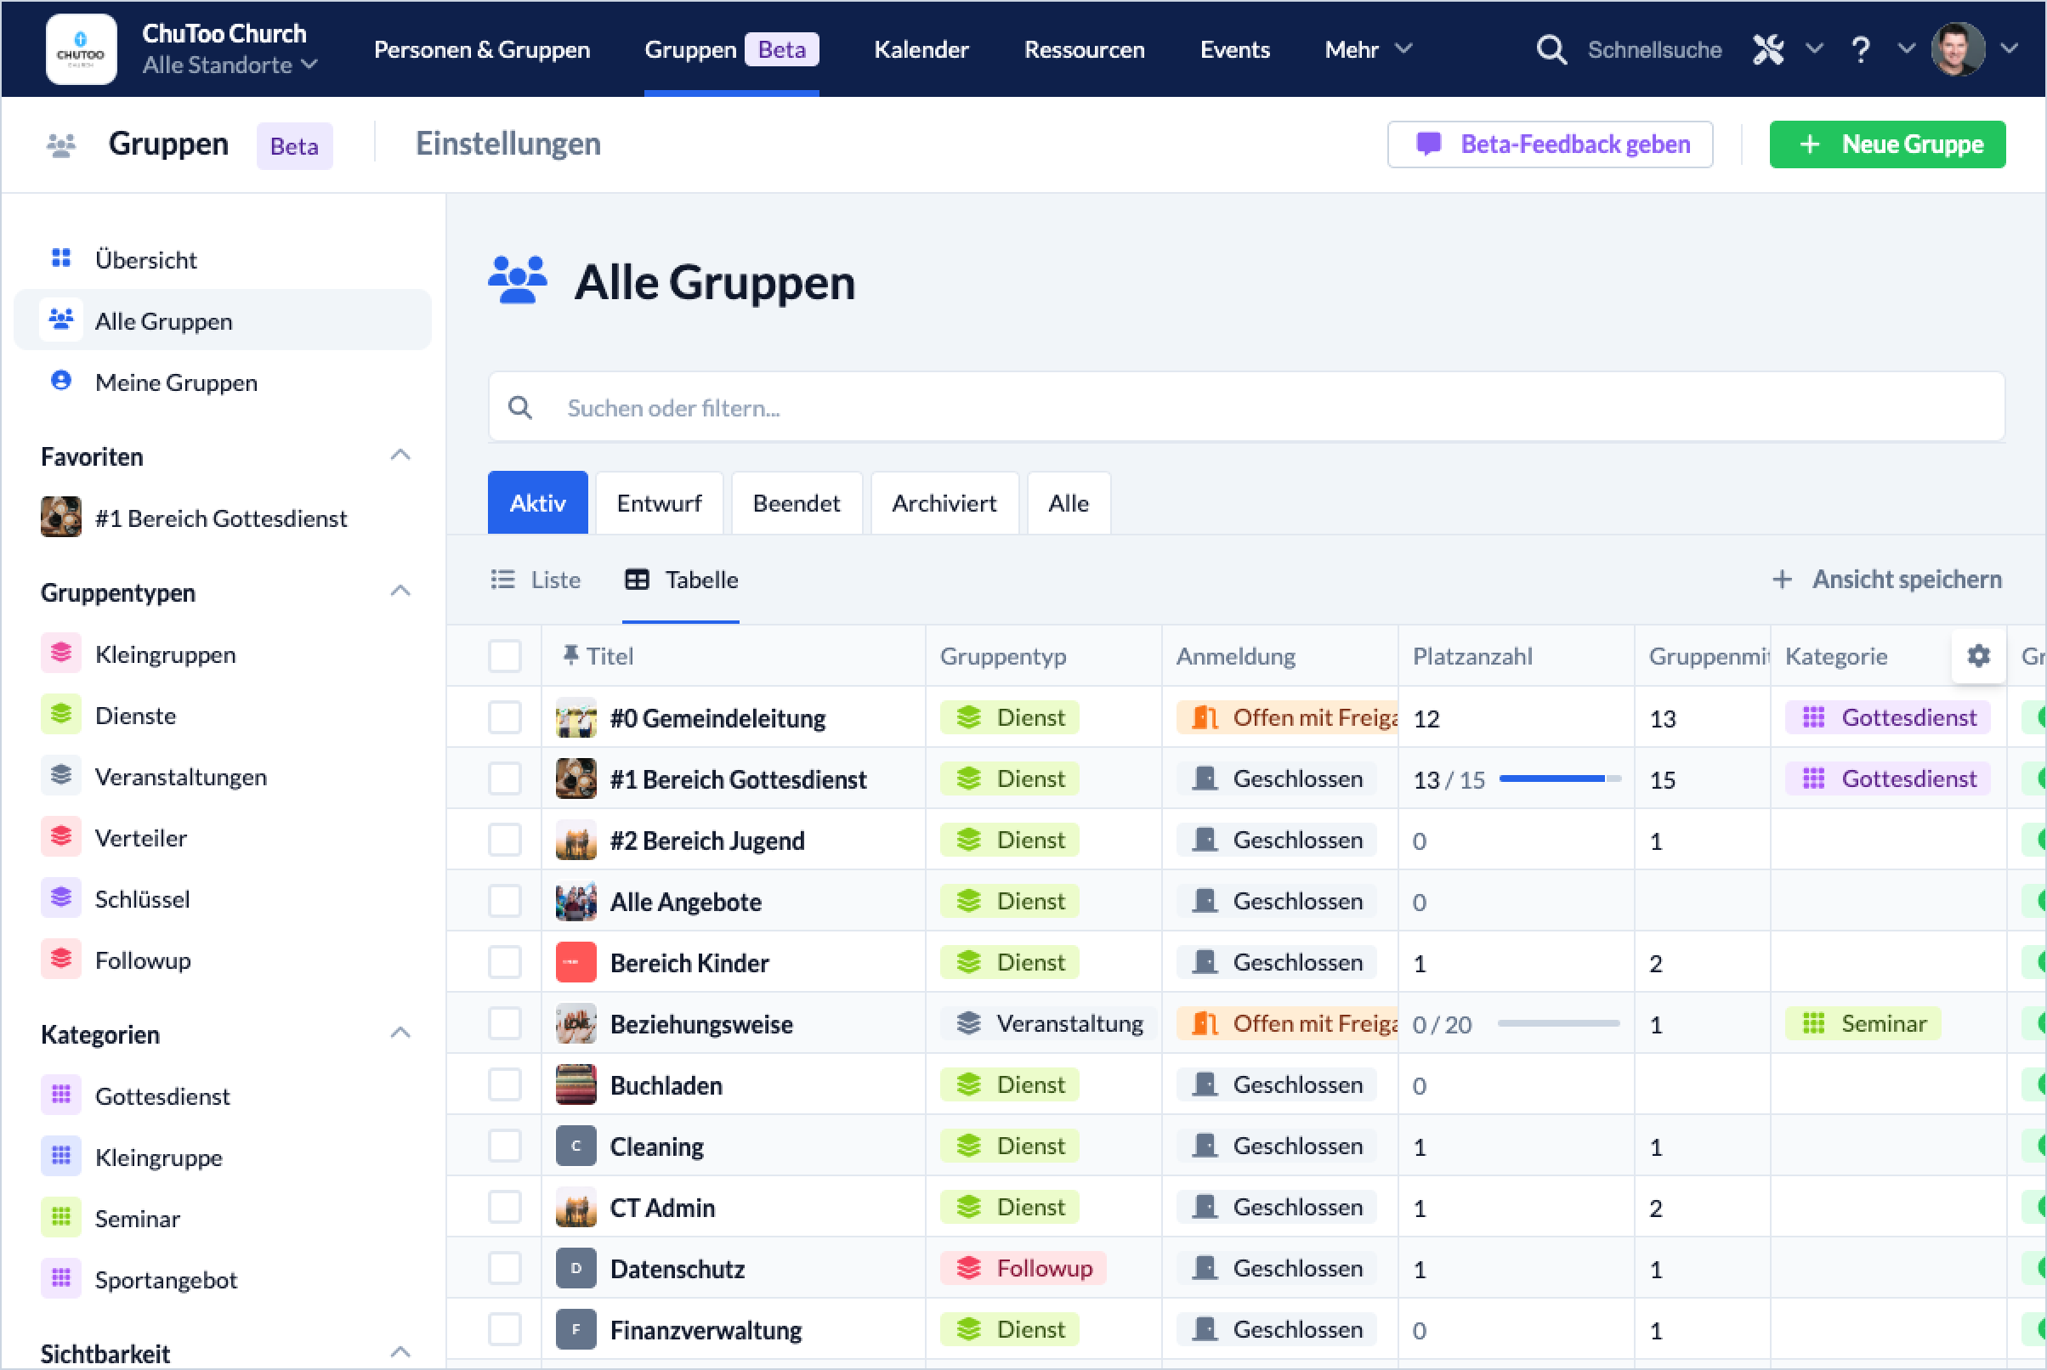
Task: Click the Neue Gruppe button
Action: pos(1886,144)
